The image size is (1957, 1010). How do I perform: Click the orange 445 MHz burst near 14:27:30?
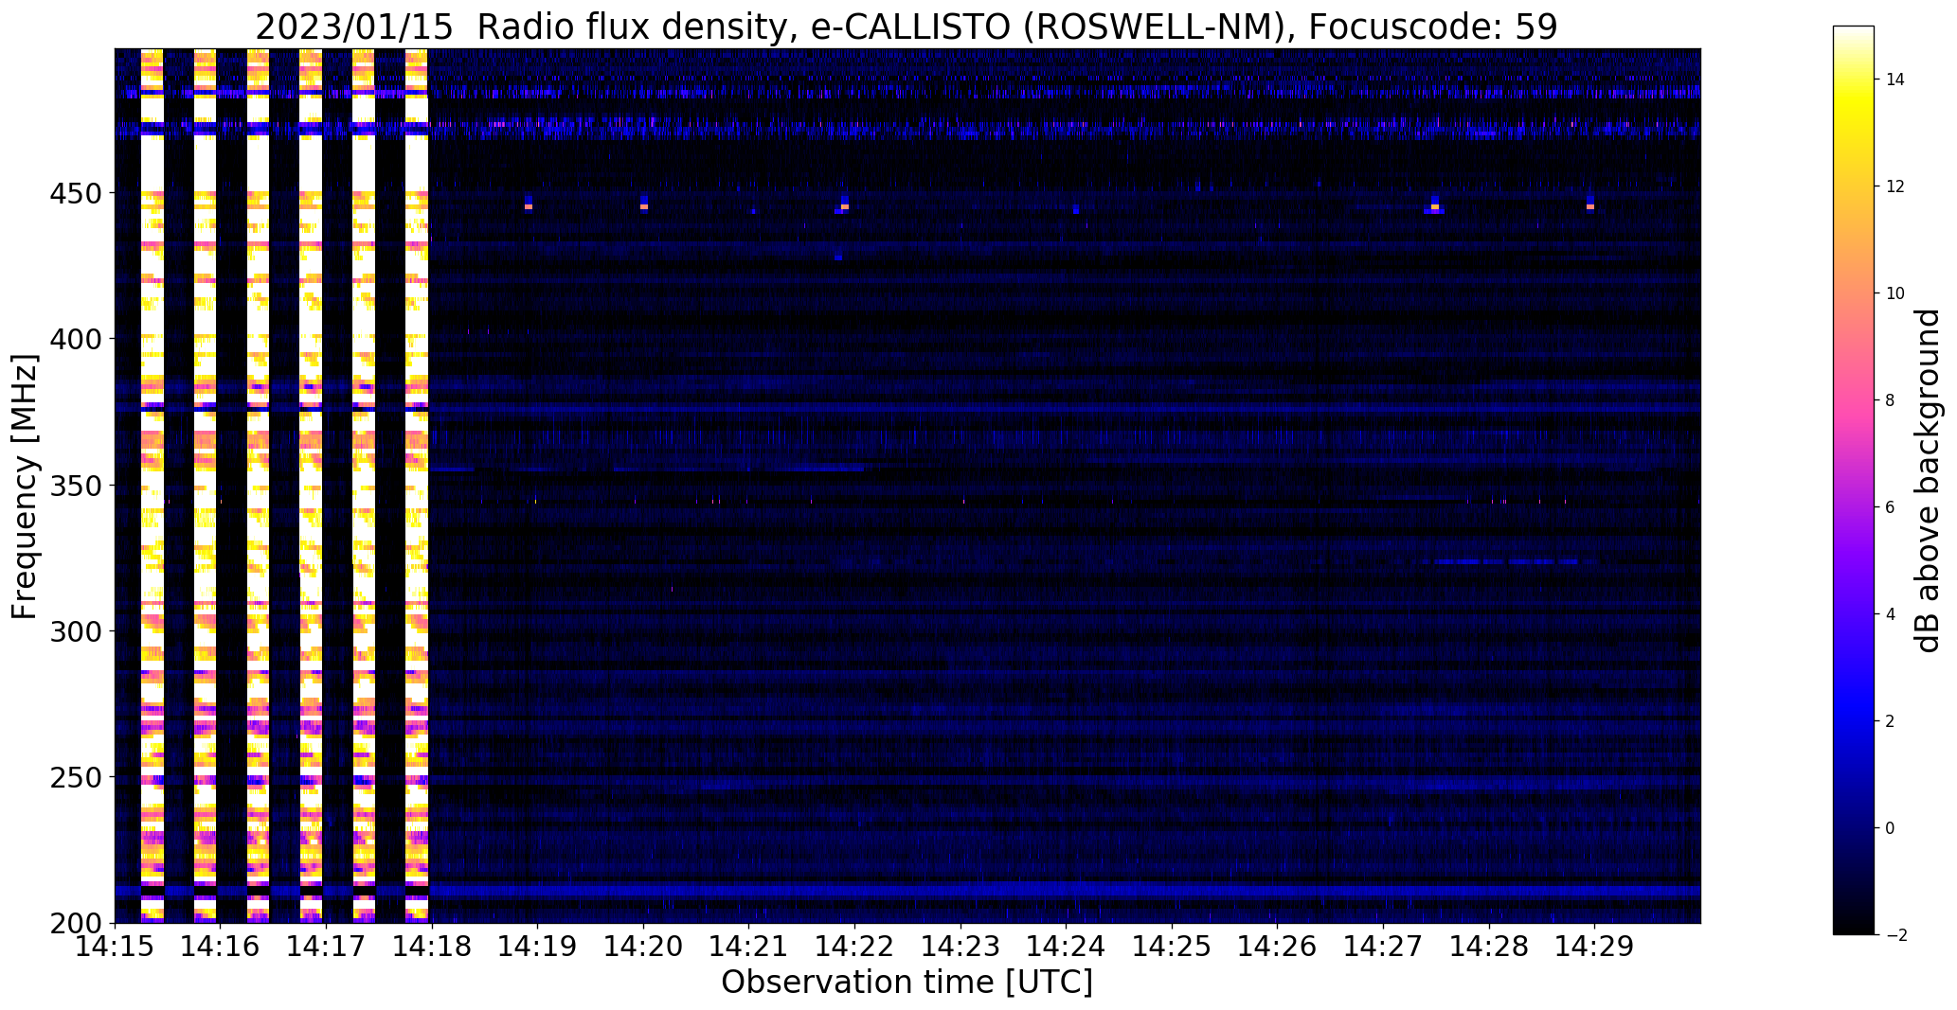click(x=1435, y=206)
